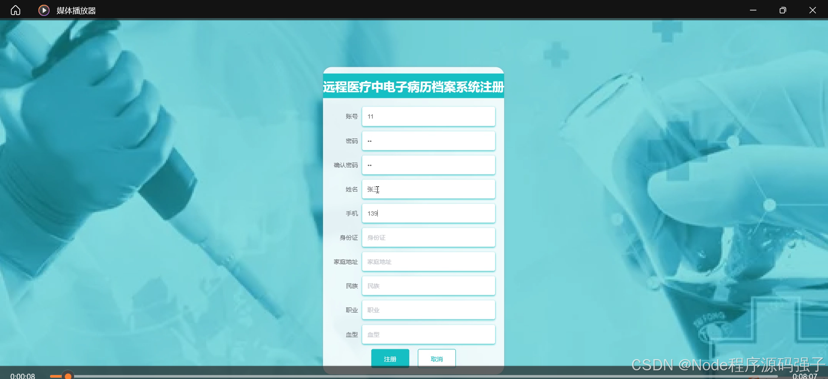The image size is (828, 379).
Task: Click the 身份证 ID card input field
Action: [428, 237]
